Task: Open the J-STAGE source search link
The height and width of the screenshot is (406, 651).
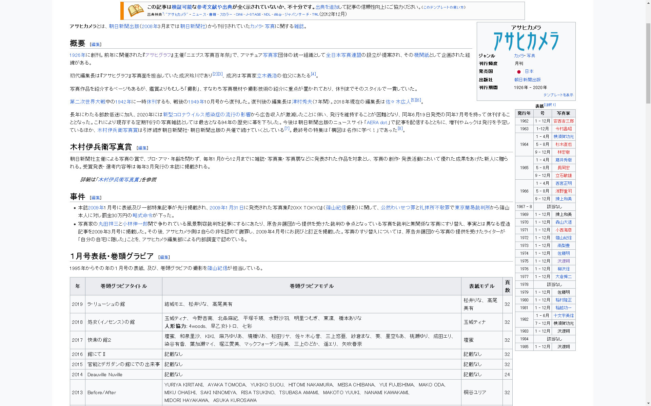Action: click(253, 15)
